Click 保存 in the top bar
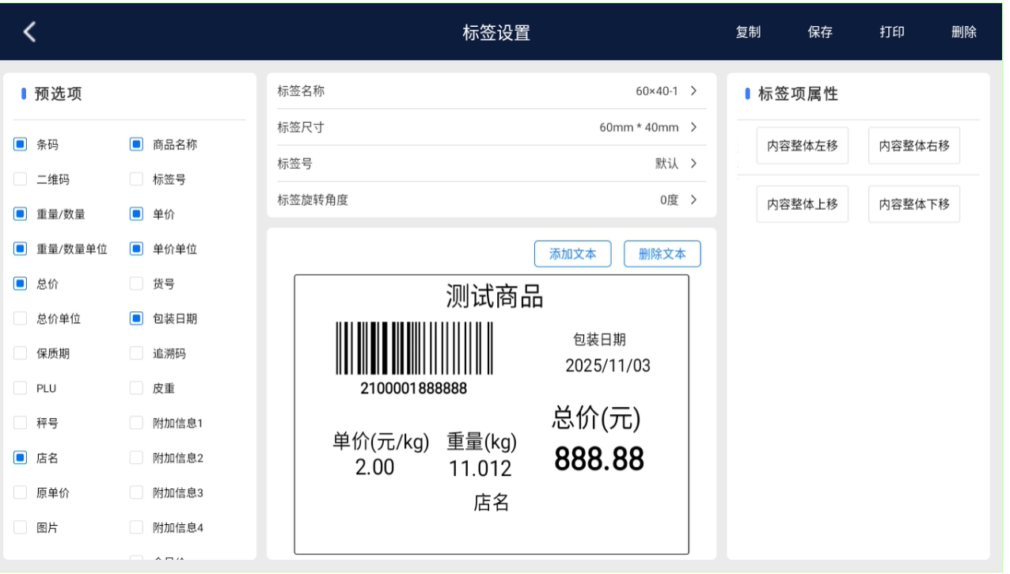The image size is (1010, 574). tap(820, 32)
